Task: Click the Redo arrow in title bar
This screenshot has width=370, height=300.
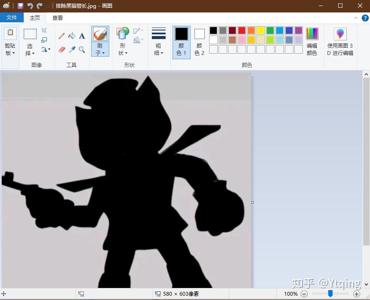Action: pyautogui.click(x=40, y=6)
